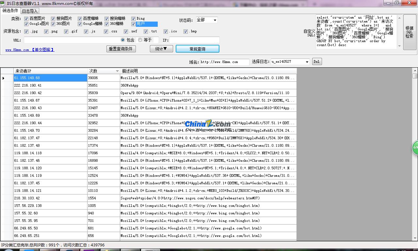Select the 等于 radio option
Image resolution: width=418 pixels, height=251 pixels.
(x=140, y=40)
